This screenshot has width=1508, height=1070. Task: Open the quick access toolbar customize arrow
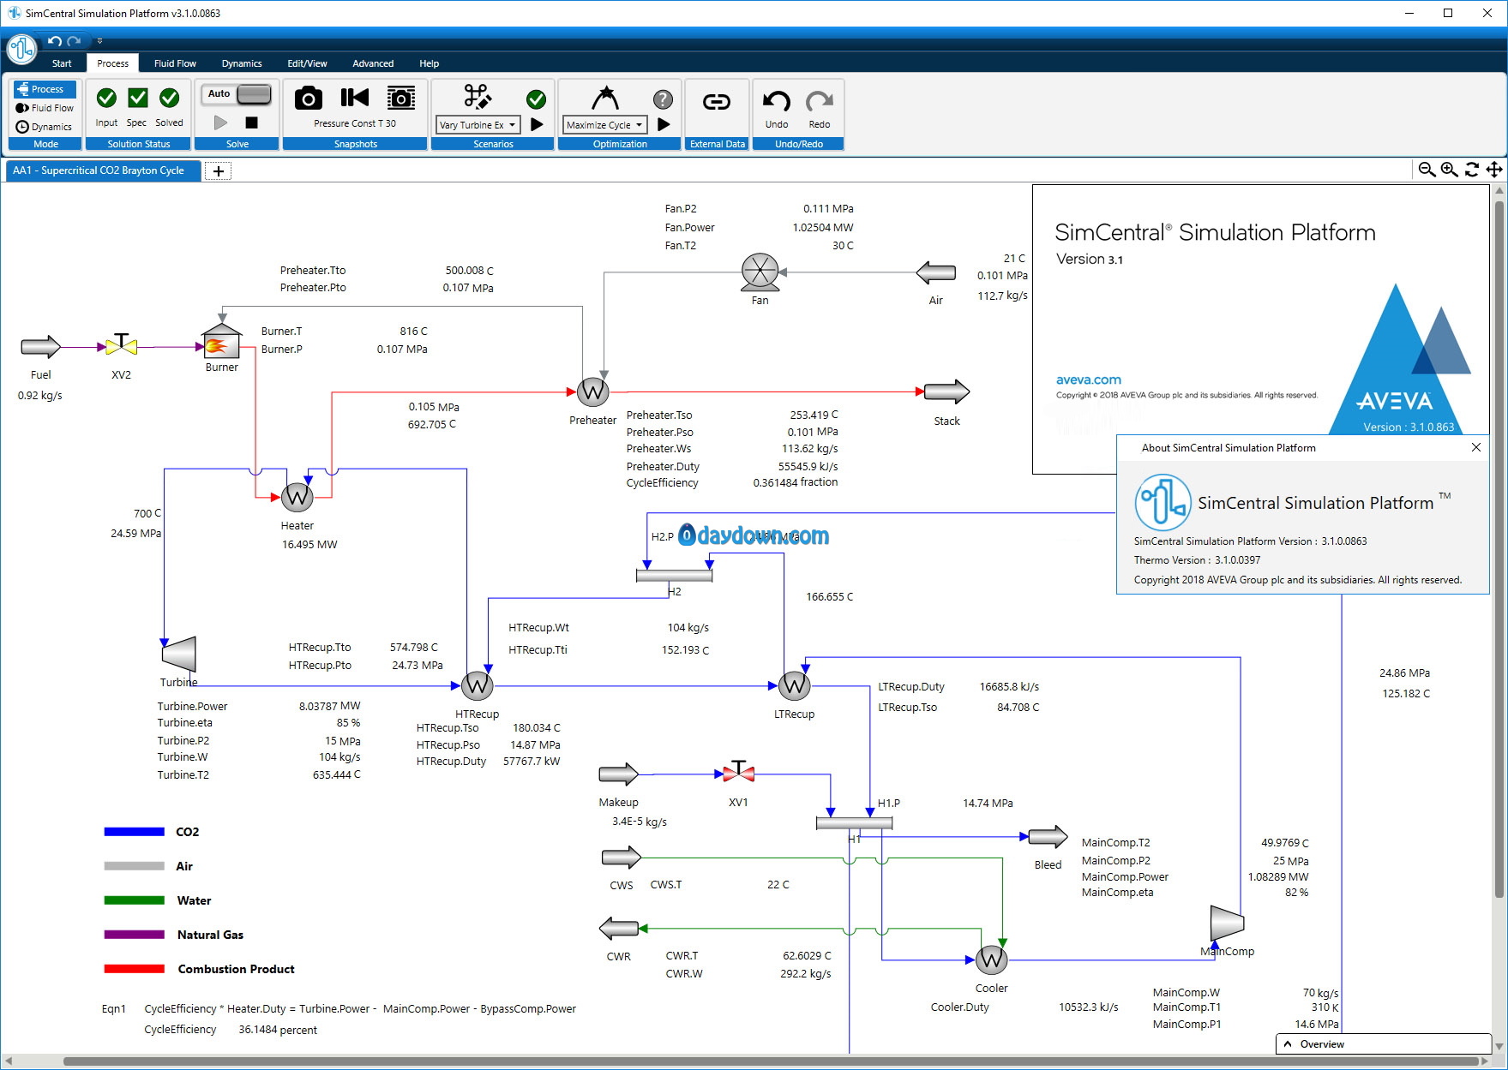click(99, 40)
